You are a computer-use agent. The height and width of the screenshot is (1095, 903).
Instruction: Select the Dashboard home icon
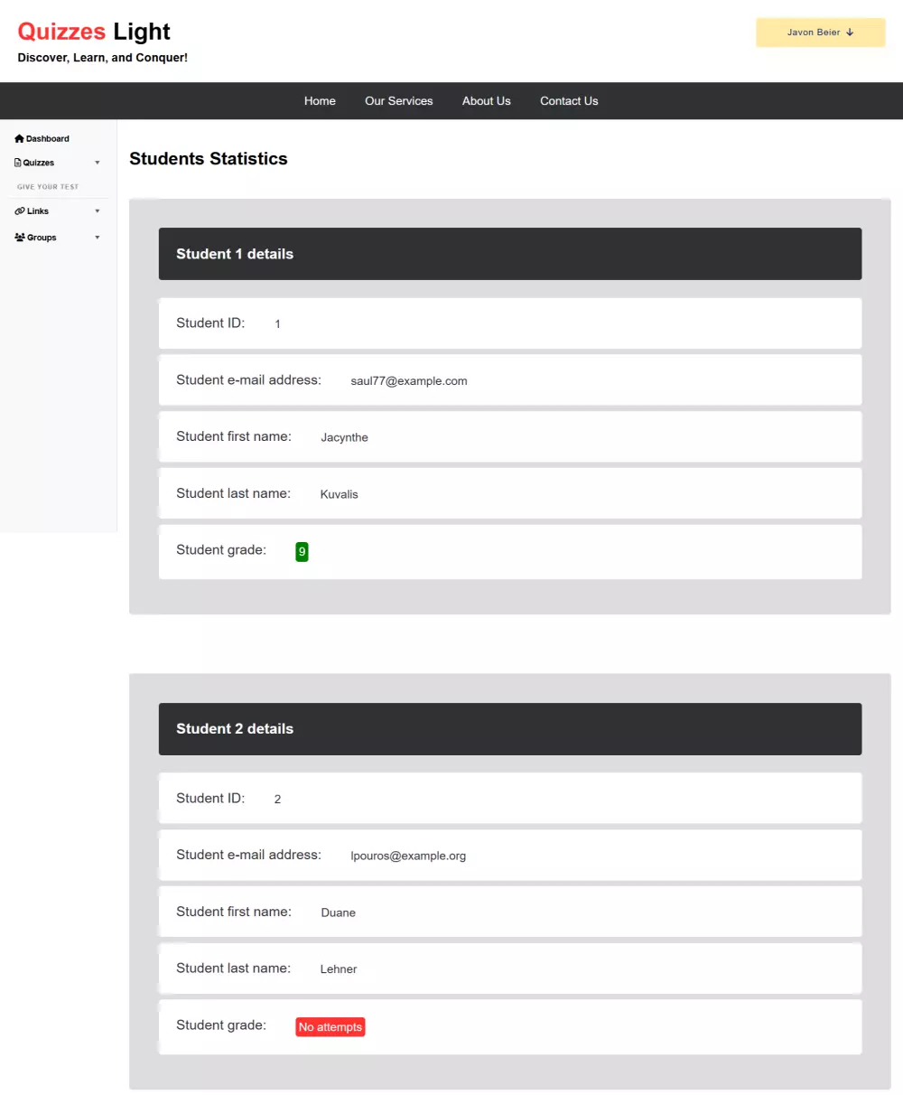coord(19,138)
